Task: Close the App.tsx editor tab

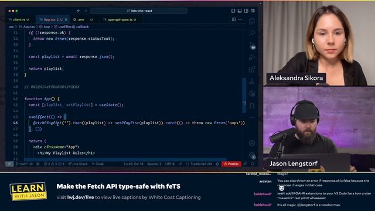Action: tap(66, 19)
